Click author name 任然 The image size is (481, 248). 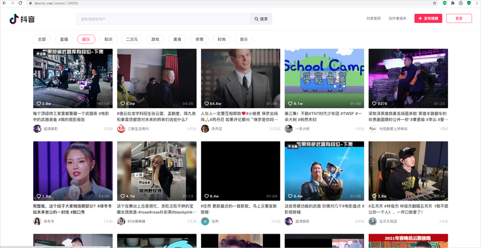click(215, 221)
